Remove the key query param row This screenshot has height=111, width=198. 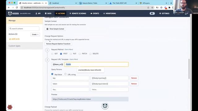click(x=134, y=78)
